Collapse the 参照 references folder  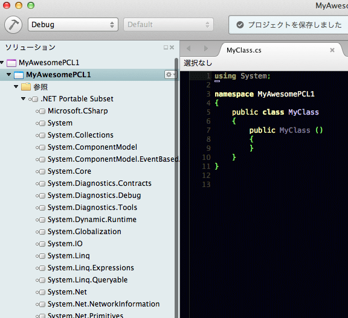16,86
